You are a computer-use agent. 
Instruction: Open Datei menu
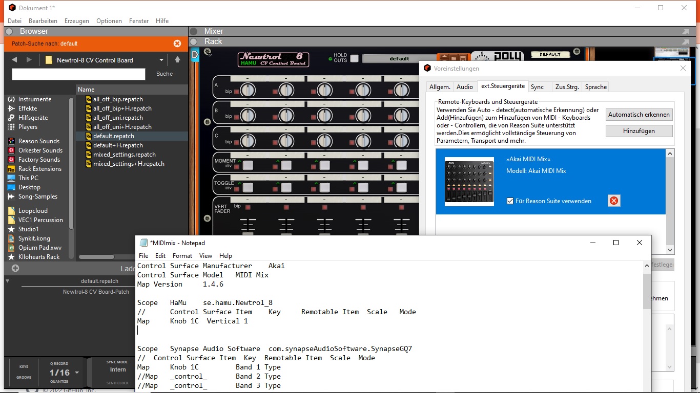(x=14, y=21)
